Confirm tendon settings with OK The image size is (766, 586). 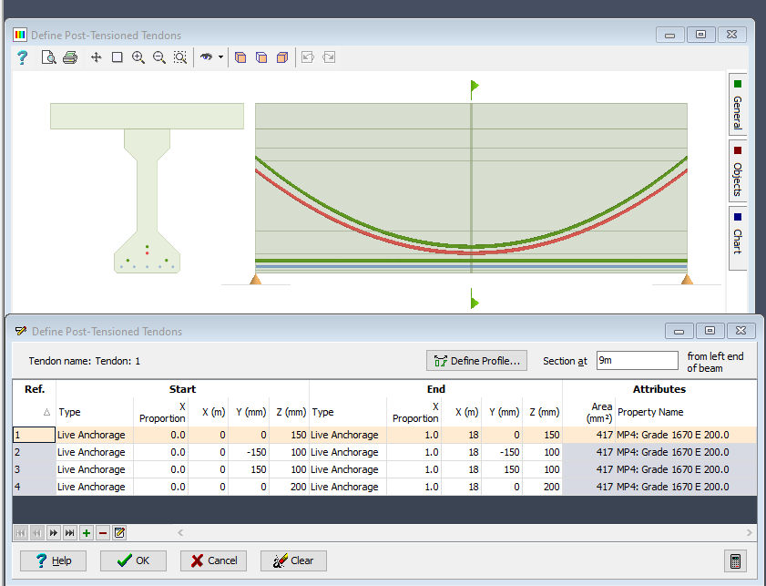133,560
